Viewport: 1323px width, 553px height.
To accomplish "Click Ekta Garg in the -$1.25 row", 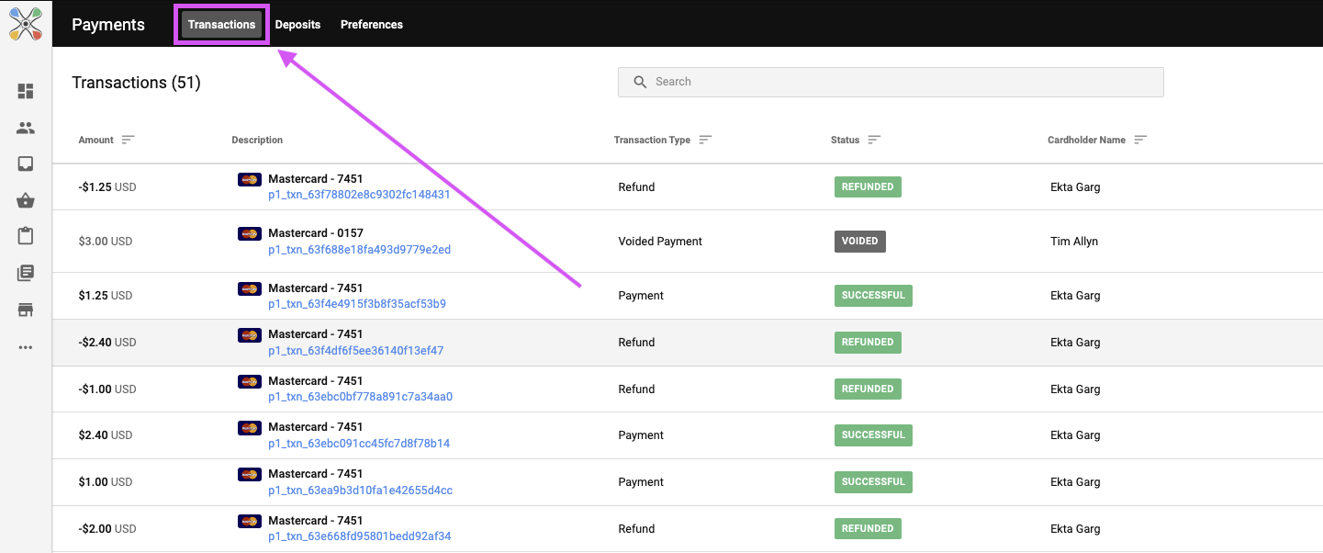I will [1075, 187].
